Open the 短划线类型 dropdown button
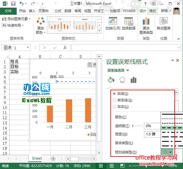183x169 pixels. click(167, 152)
